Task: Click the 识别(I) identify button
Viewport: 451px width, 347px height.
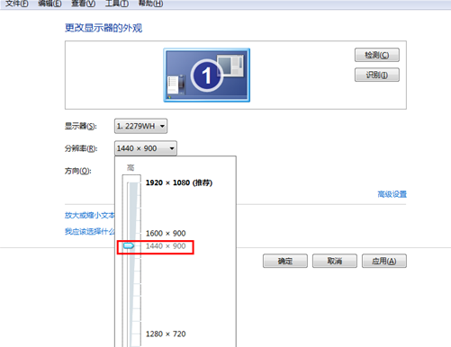Action: (377, 75)
